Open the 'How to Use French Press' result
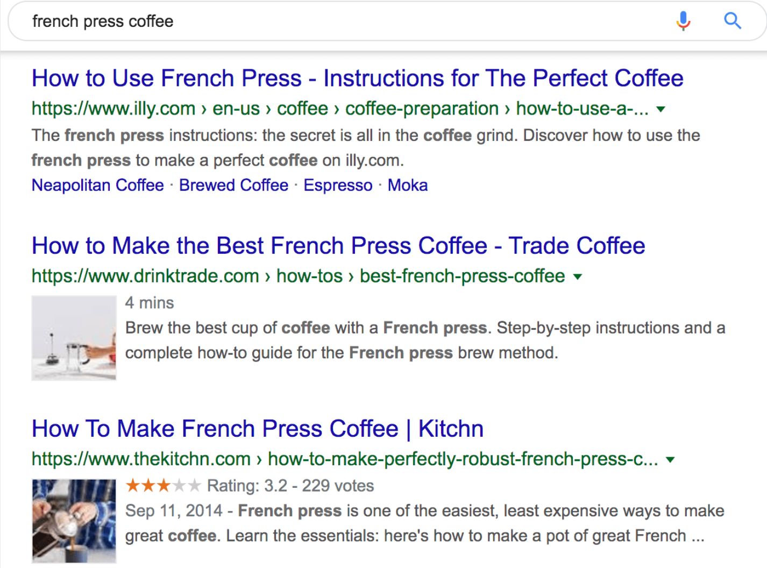 358,78
